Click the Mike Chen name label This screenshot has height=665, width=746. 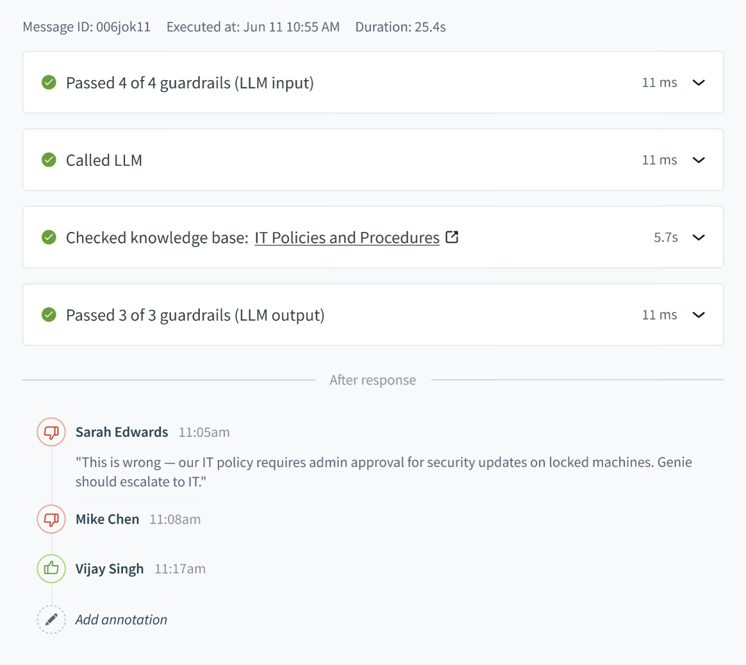click(x=108, y=519)
